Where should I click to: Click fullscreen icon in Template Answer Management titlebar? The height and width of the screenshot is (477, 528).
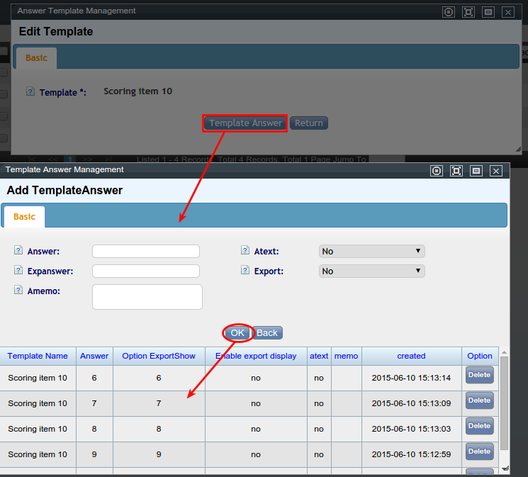pos(456,171)
